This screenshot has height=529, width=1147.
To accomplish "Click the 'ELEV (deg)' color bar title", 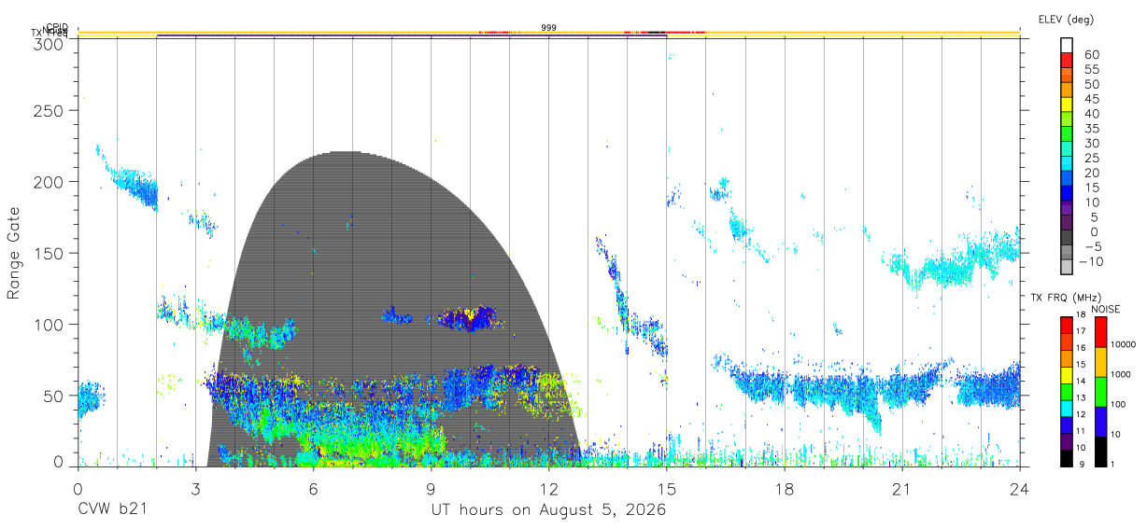I will (1066, 19).
